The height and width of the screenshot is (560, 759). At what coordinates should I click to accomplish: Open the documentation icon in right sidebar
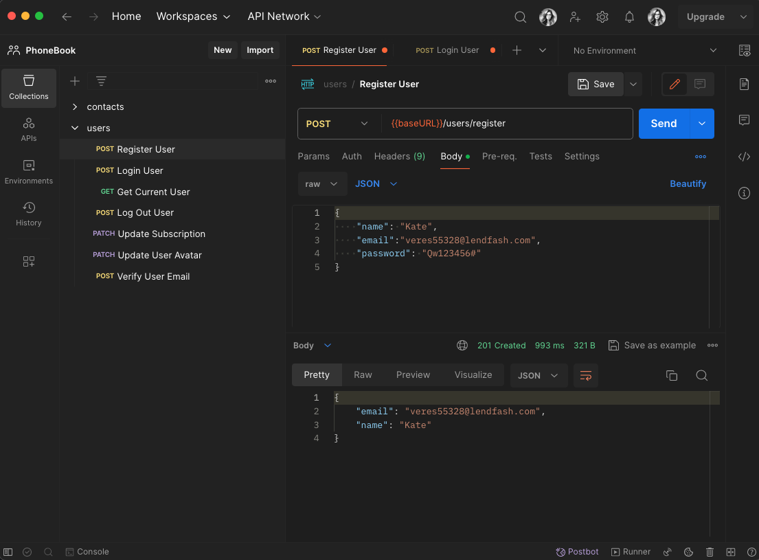point(745,85)
